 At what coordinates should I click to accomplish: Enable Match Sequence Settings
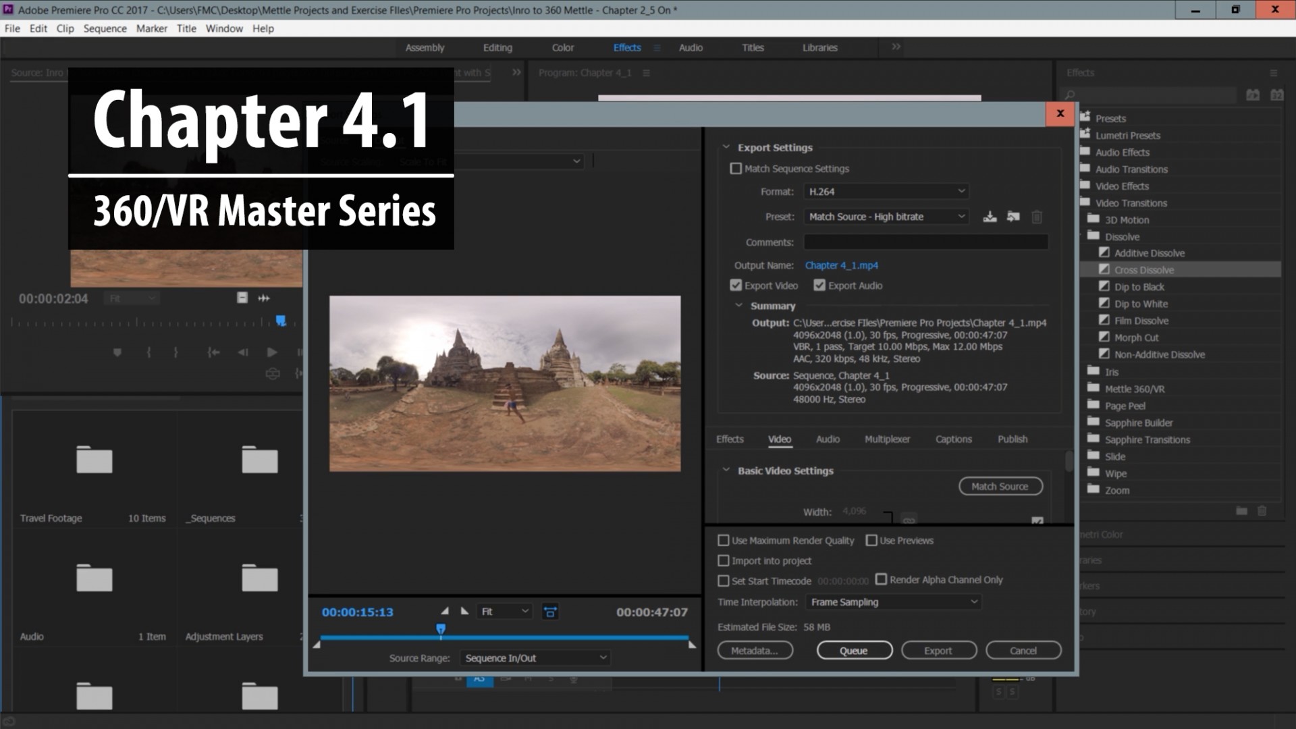pos(736,168)
